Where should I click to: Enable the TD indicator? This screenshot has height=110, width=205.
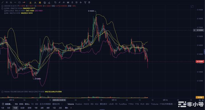pyautogui.click(x=32, y=104)
